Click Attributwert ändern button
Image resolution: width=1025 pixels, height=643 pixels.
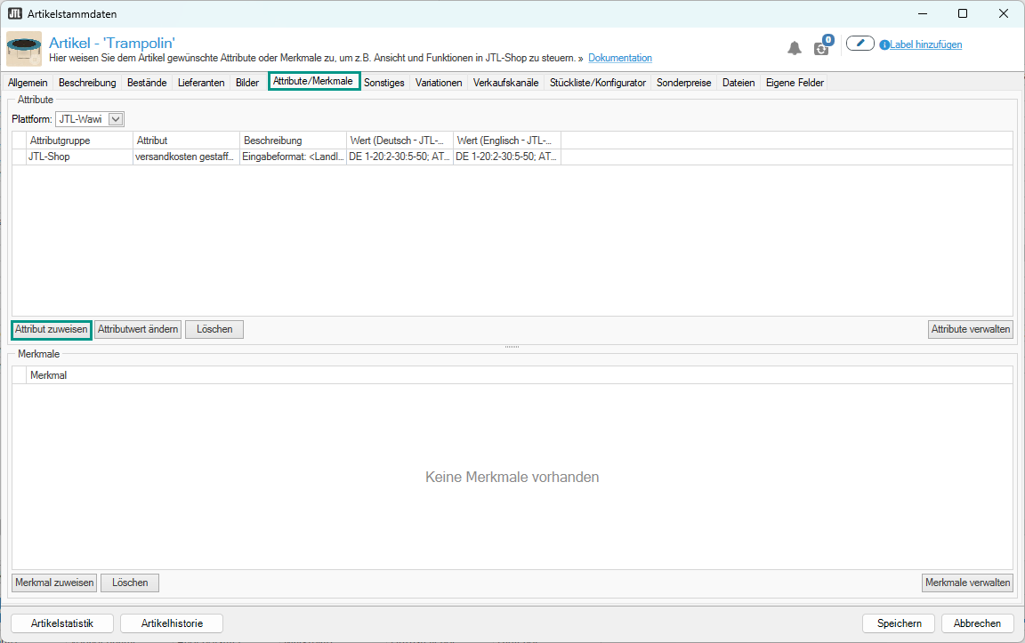tap(138, 329)
